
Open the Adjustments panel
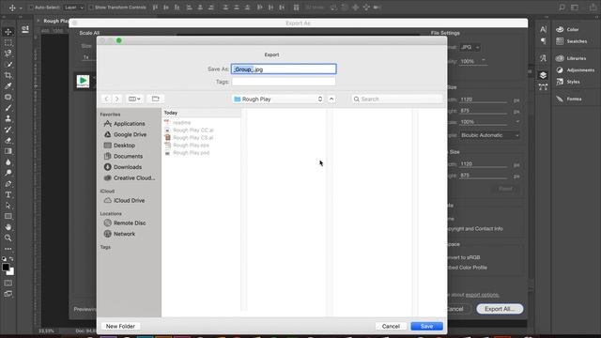575,70
